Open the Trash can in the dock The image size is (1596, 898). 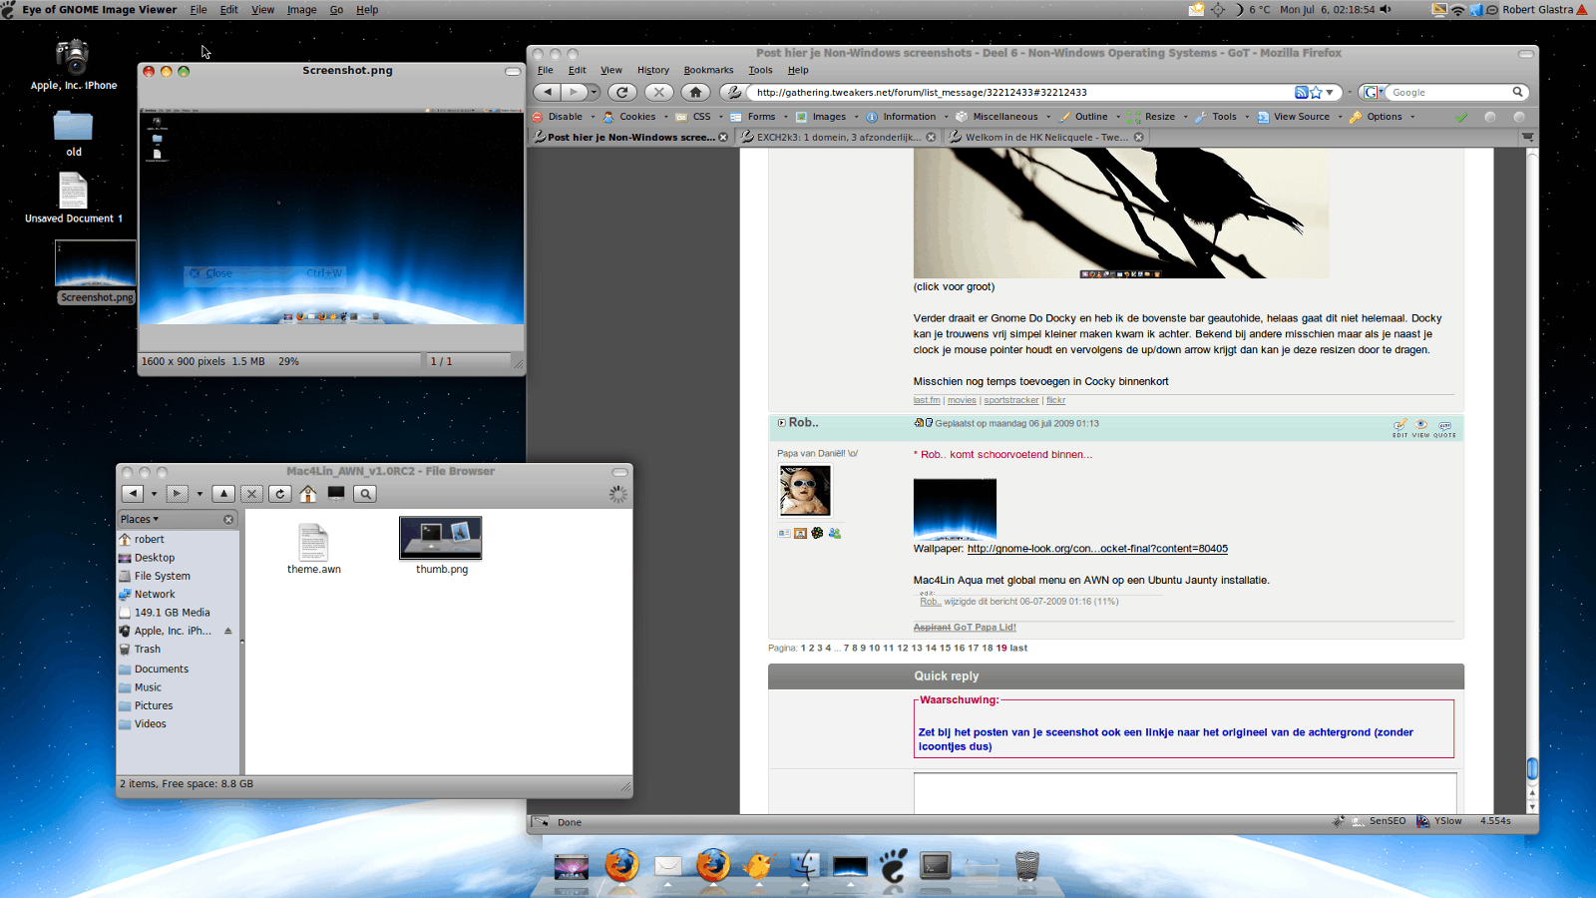[x=1026, y=864]
